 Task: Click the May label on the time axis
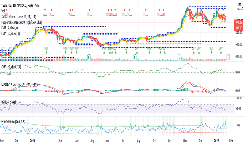92,141
